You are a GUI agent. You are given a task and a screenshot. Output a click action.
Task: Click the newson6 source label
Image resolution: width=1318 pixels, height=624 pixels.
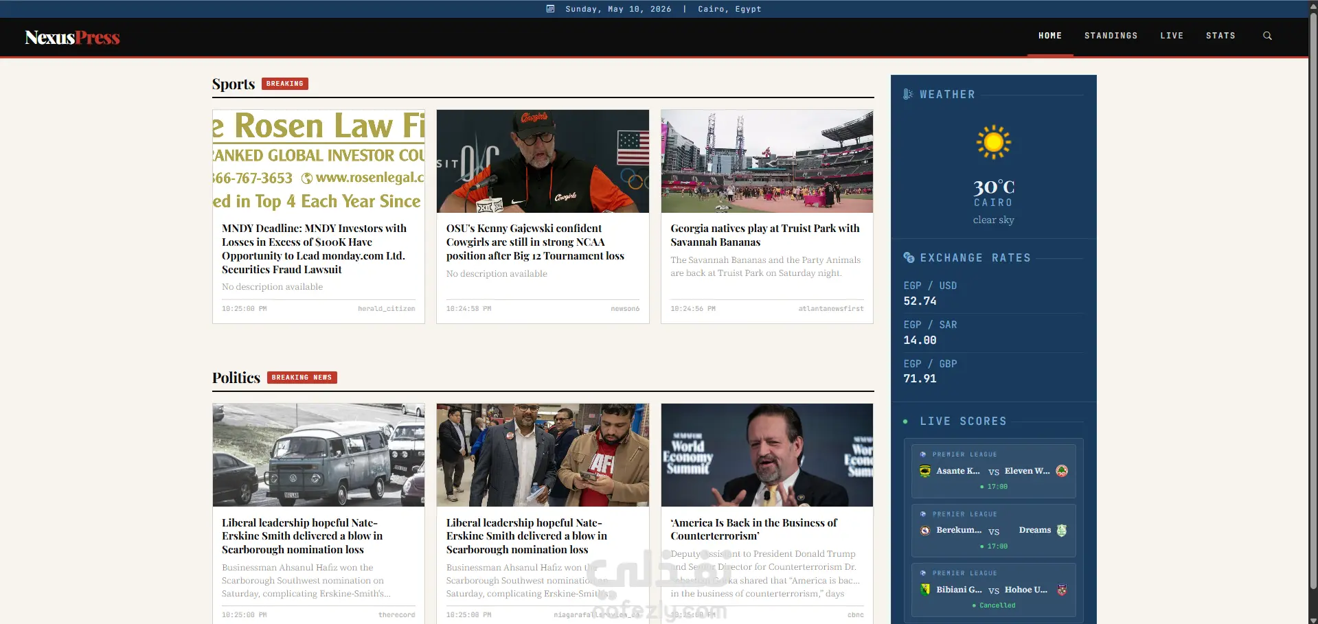tap(625, 309)
